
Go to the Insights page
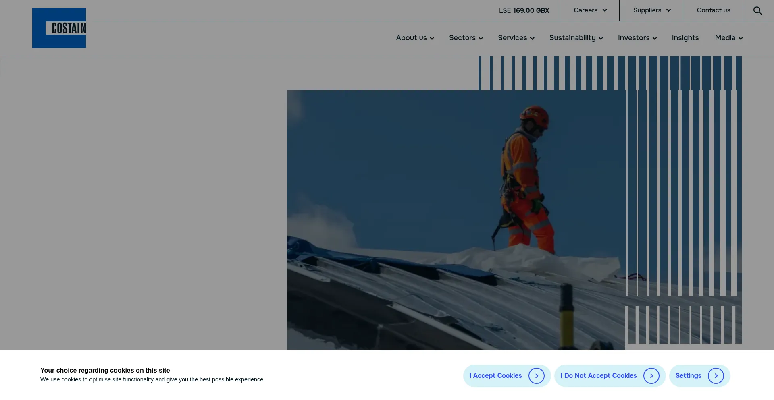(685, 38)
